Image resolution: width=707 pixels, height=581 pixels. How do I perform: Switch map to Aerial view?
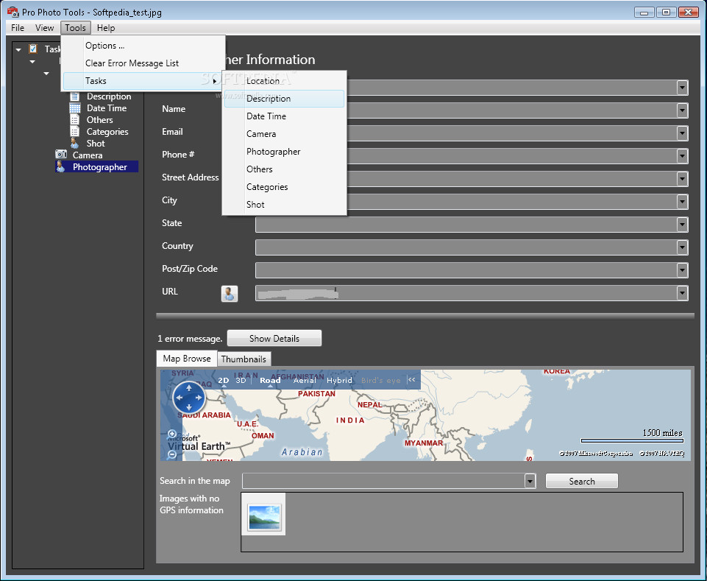pos(305,381)
